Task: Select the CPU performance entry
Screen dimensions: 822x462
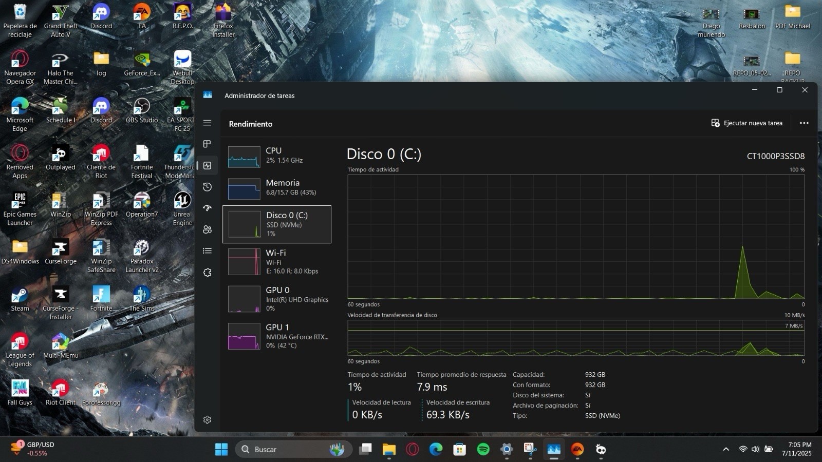Action: pos(277,156)
